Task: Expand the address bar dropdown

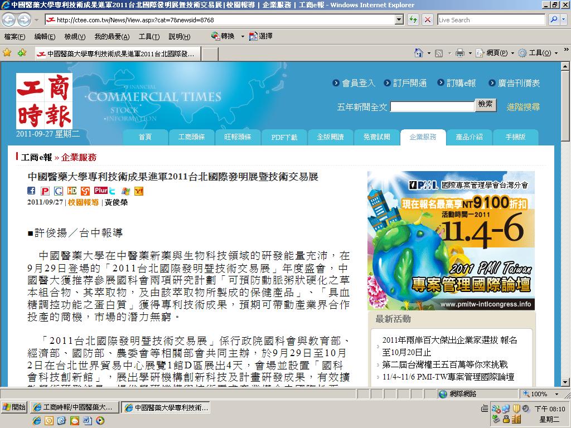Action: pyautogui.click(x=399, y=20)
